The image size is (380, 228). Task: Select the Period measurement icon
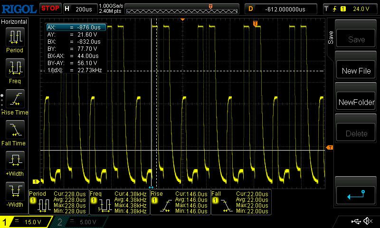15,37
